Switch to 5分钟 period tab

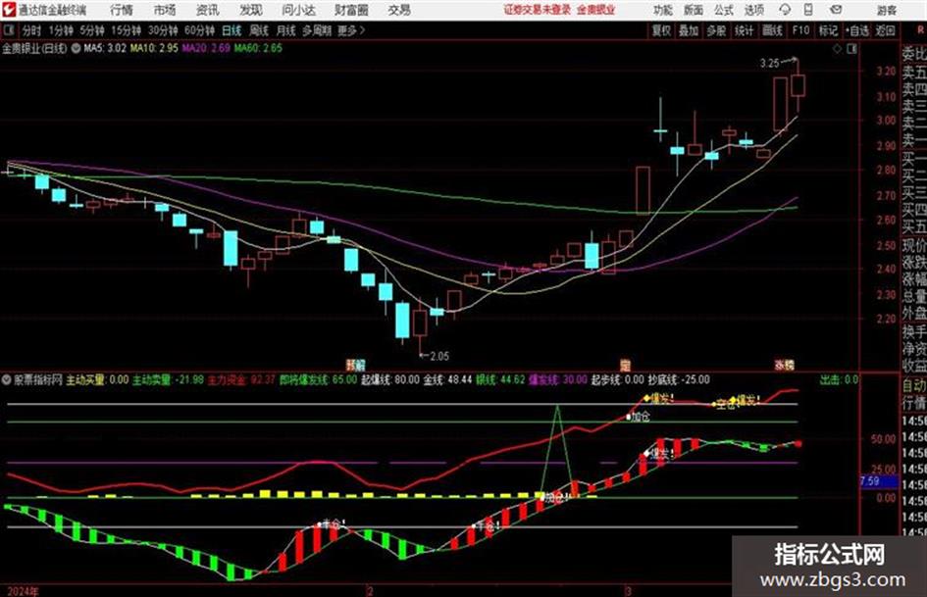pos(91,30)
